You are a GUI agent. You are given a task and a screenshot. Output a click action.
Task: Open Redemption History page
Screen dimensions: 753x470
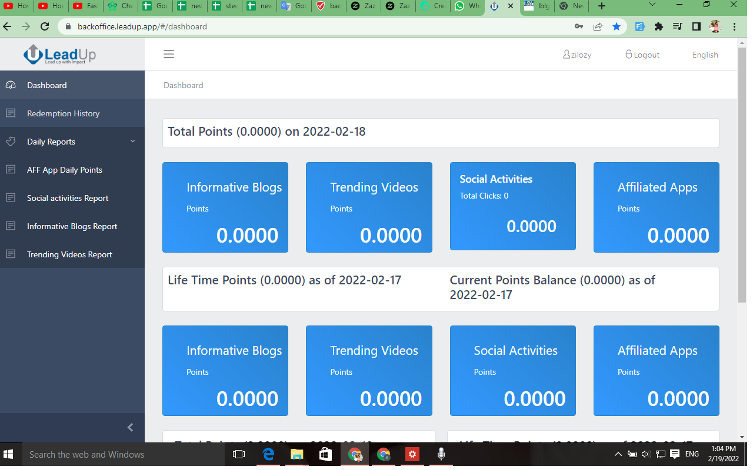tap(72, 113)
